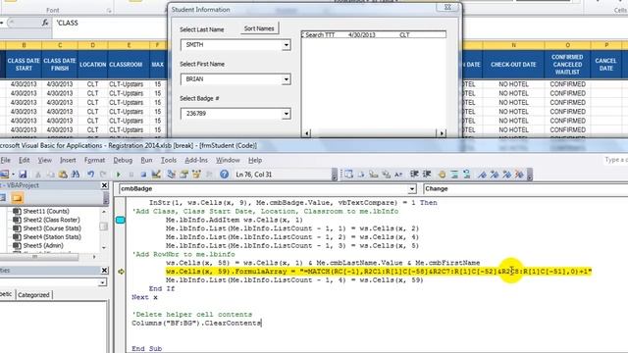Click the Reset stop icon
Viewport: 628px width, 353px height.
coord(143,175)
